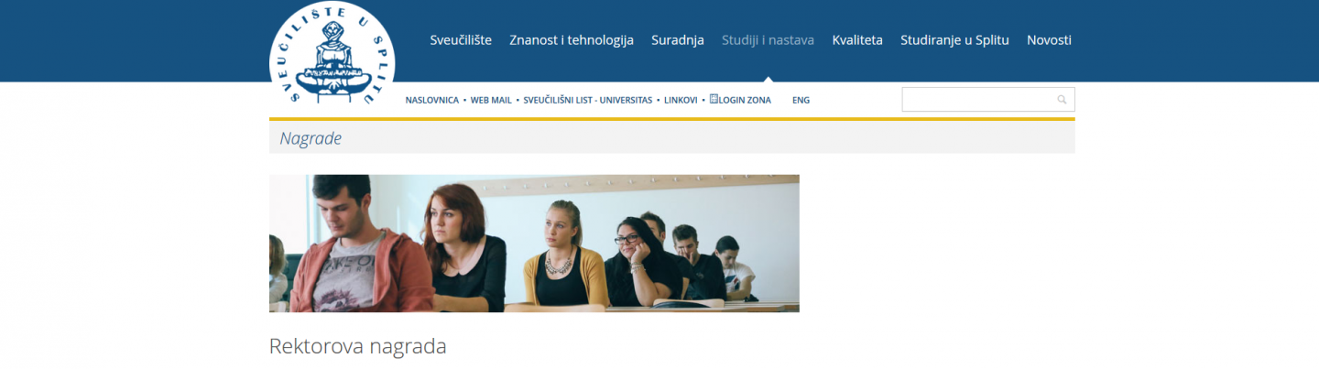Switch language to ENG

[x=801, y=100]
